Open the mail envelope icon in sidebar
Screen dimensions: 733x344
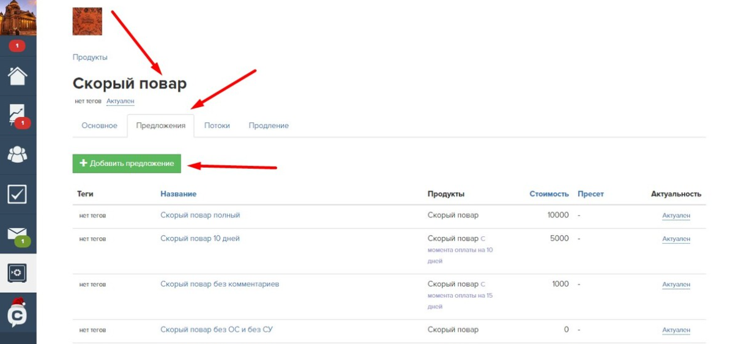[x=18, y=234]
